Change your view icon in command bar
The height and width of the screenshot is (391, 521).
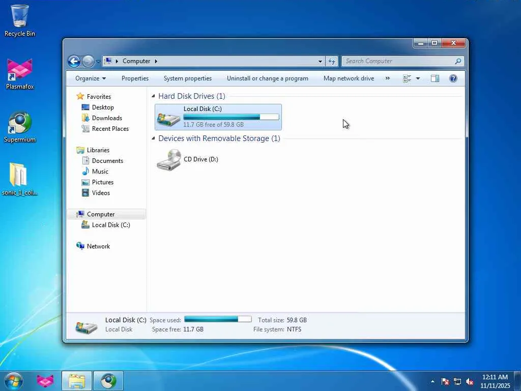(x=407, y=78)
